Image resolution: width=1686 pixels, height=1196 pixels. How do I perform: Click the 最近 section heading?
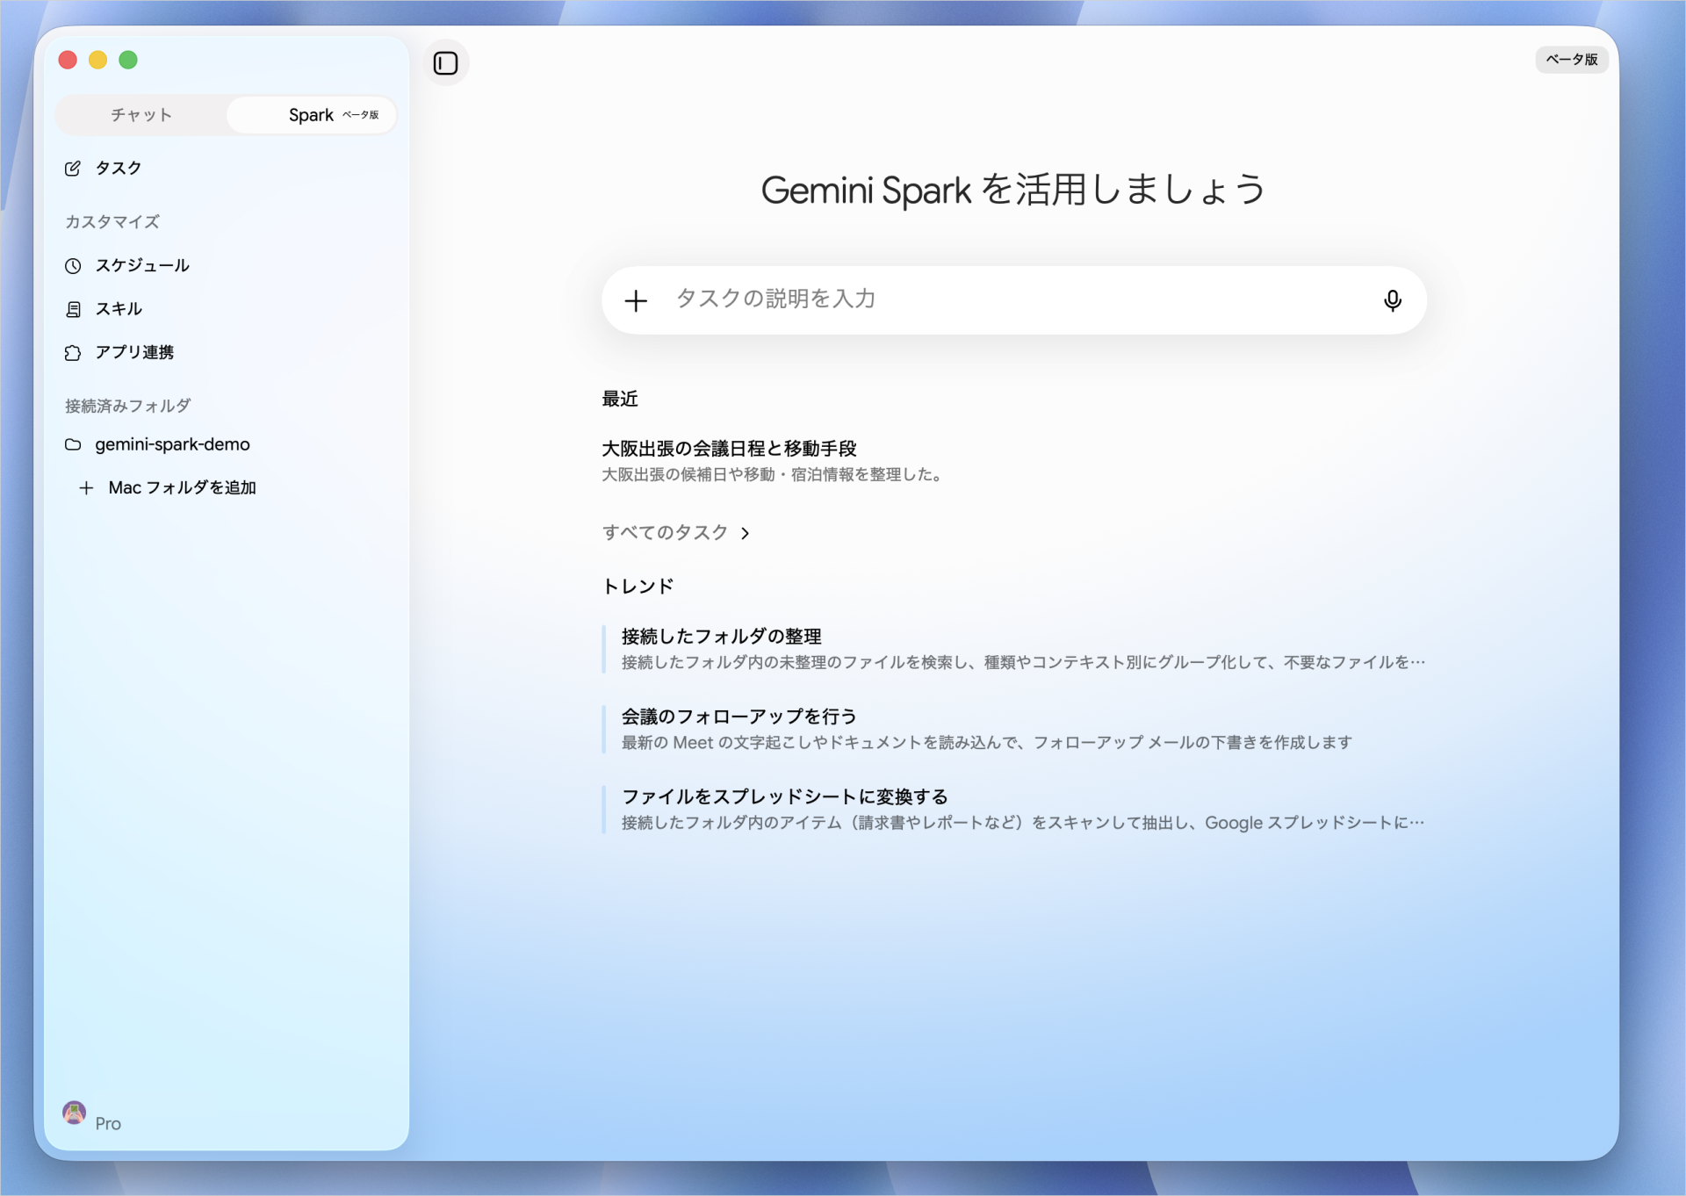[x=619, y=399]
